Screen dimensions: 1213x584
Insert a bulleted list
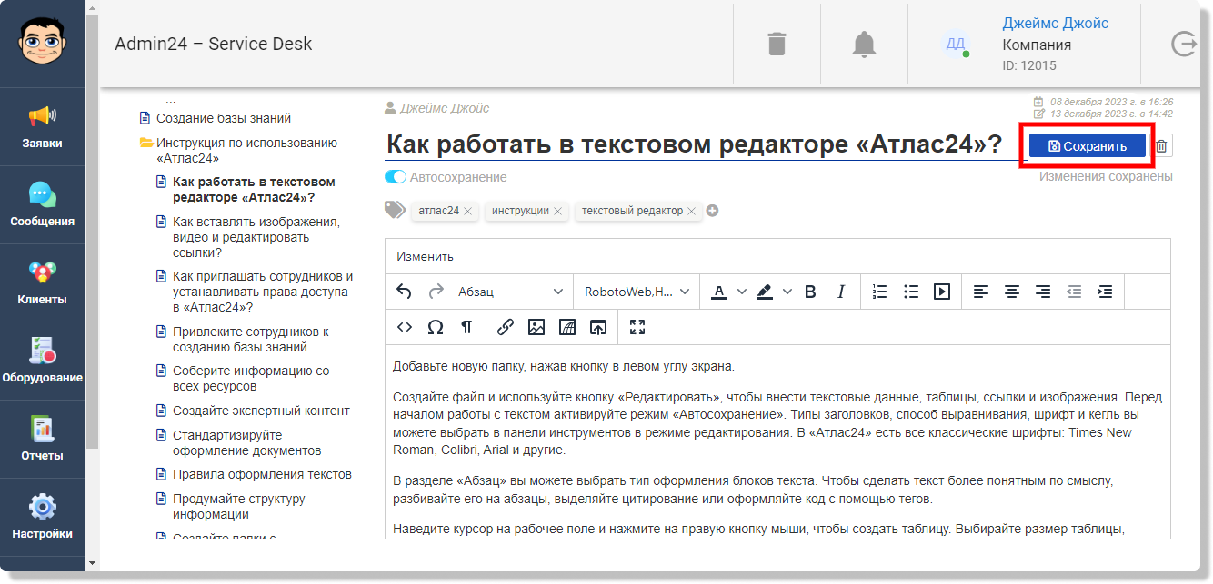point(911,292)
